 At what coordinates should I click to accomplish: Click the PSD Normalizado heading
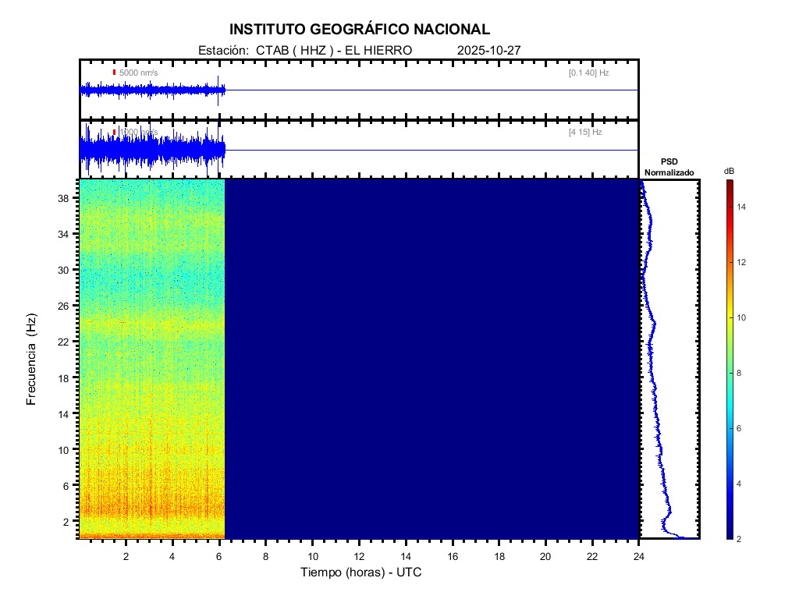[669, 167]
